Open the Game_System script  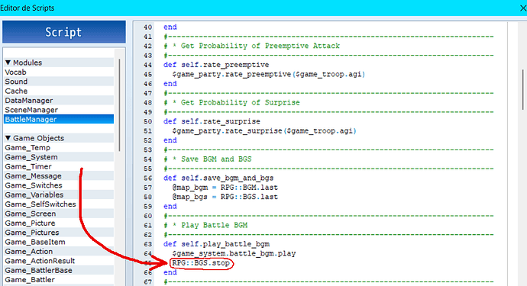pyautogui.click(x=59, y=157)
